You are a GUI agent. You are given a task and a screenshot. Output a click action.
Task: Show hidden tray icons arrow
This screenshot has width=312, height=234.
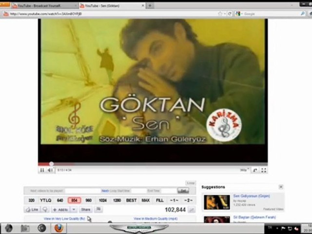point(277,228)
